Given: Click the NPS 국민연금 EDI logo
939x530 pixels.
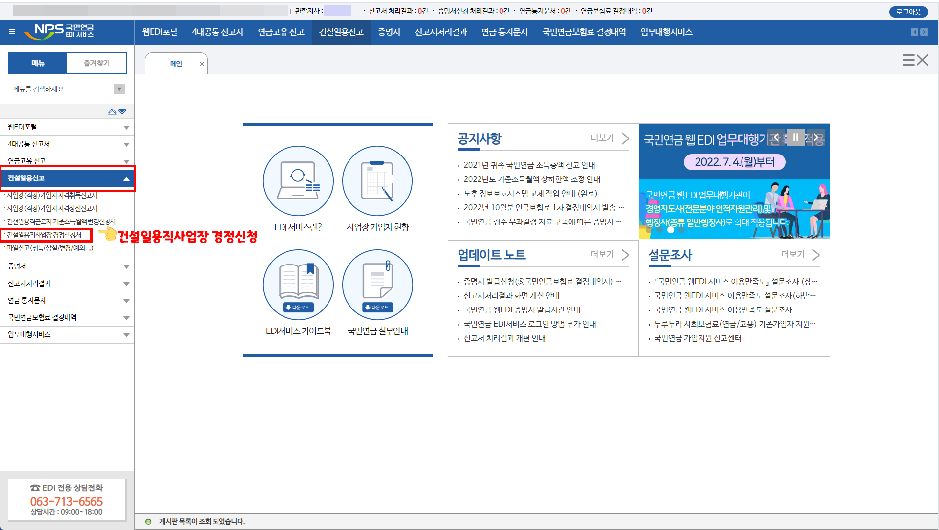Looking at the screenshot, I should point(59,31).
